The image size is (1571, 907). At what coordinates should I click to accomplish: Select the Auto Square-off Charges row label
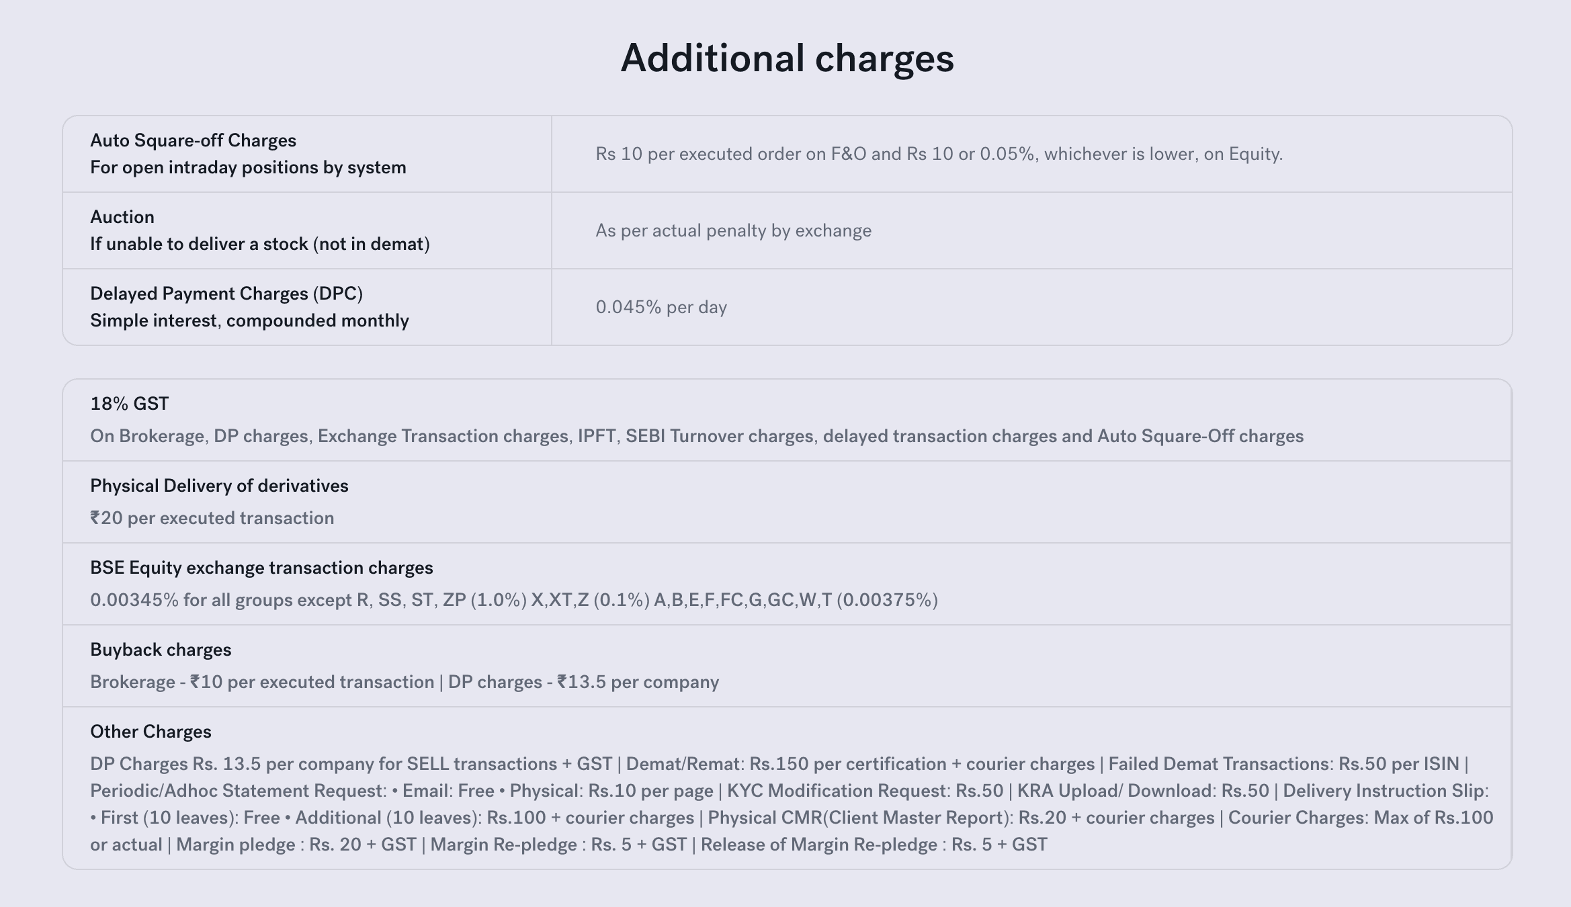193,140
